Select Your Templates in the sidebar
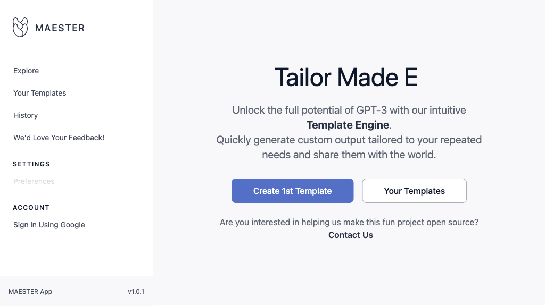The height and width of the screenshot is (306, 545). point(39,93)
